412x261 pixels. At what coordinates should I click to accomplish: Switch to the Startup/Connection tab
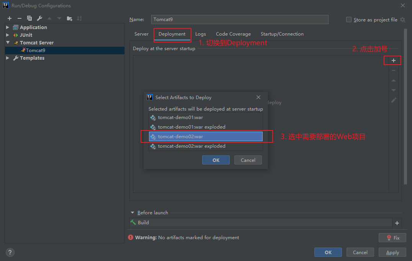[x=282, y=34]
